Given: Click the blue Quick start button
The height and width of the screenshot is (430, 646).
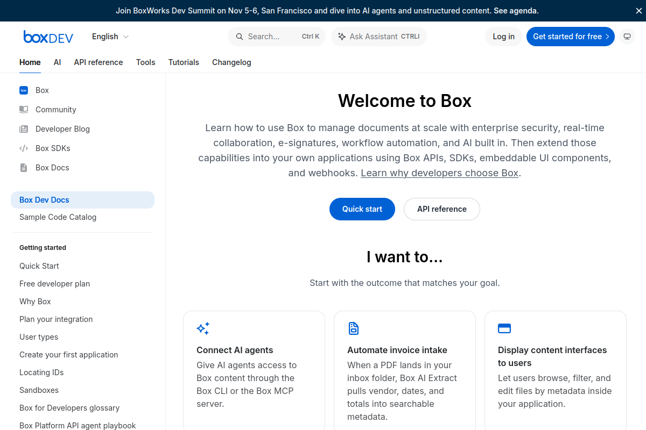Looking at the screenshot, I should 362,209.
